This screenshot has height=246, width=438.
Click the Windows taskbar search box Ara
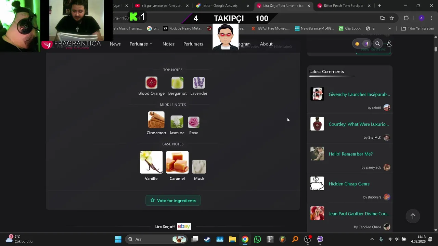coord(156,239)
